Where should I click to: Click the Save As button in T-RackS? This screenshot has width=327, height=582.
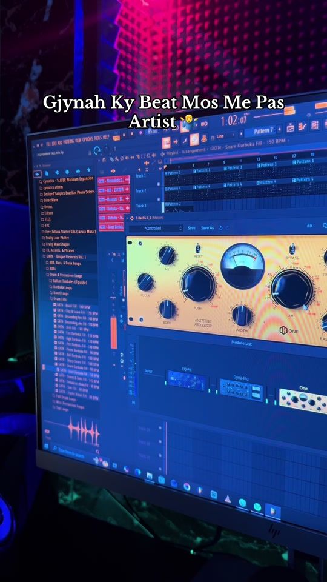pyautogui.click(x=207, y=227)
